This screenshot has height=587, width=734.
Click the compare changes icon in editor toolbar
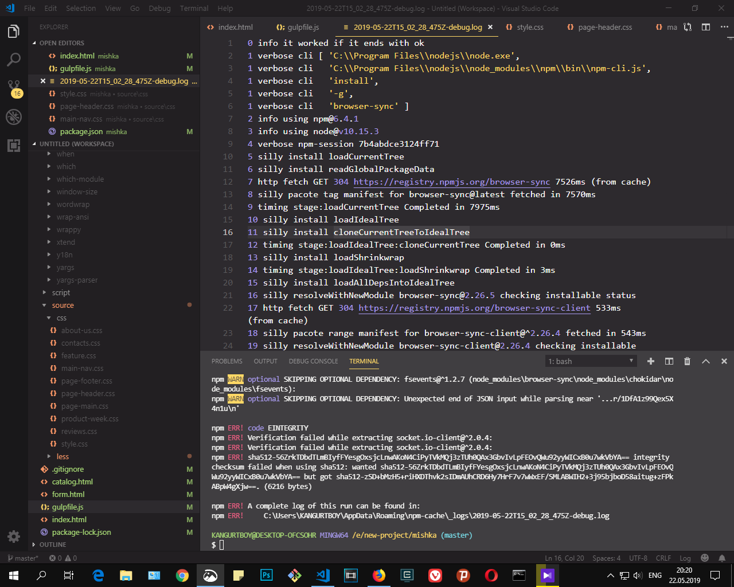point(688,27)
